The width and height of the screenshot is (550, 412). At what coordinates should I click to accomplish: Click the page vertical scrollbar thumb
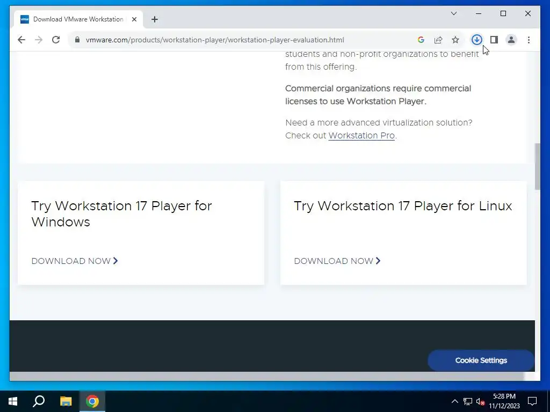[537, 166]
